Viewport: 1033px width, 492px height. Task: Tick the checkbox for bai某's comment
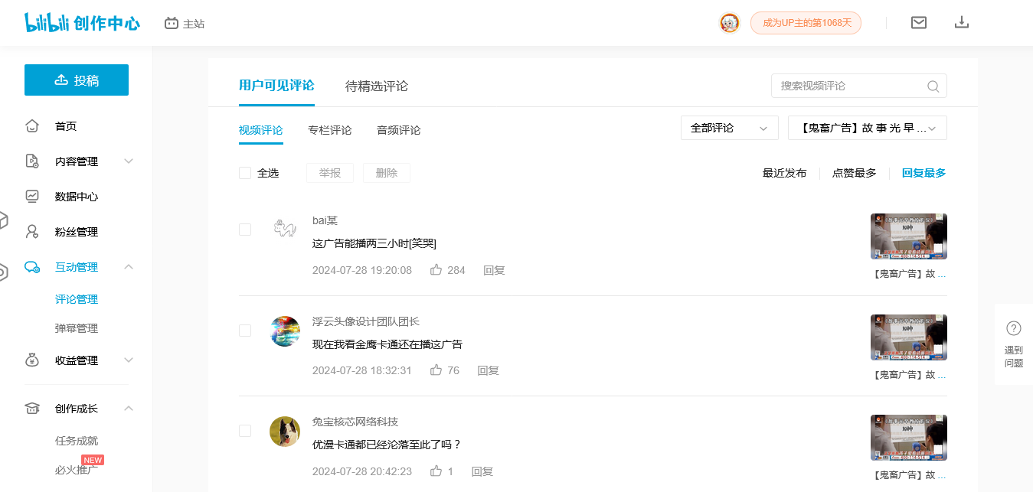[245, 230]
